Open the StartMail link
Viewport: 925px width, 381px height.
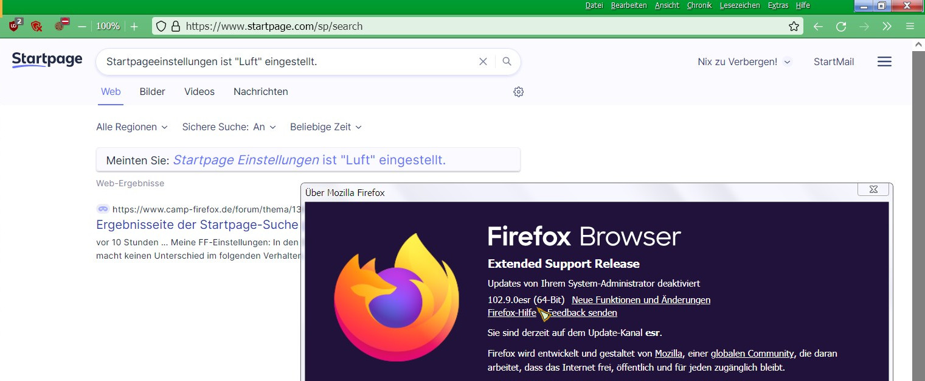(834, 61)
